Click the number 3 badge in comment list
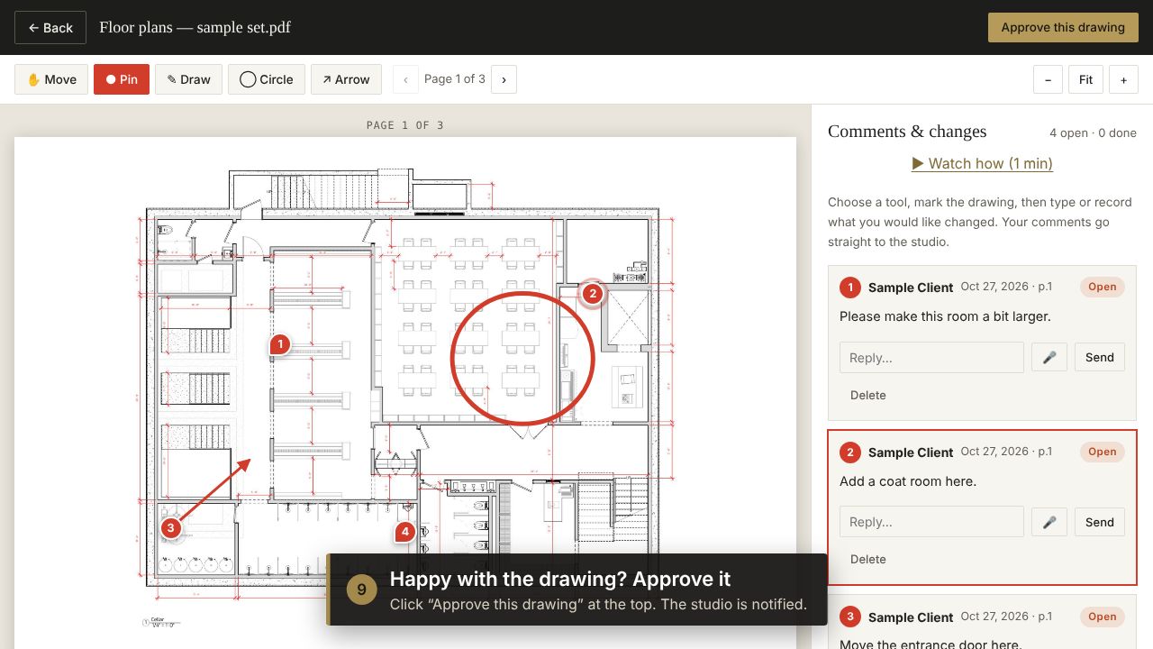Viewport: 1153px width, 649px height. pos(850,617)
